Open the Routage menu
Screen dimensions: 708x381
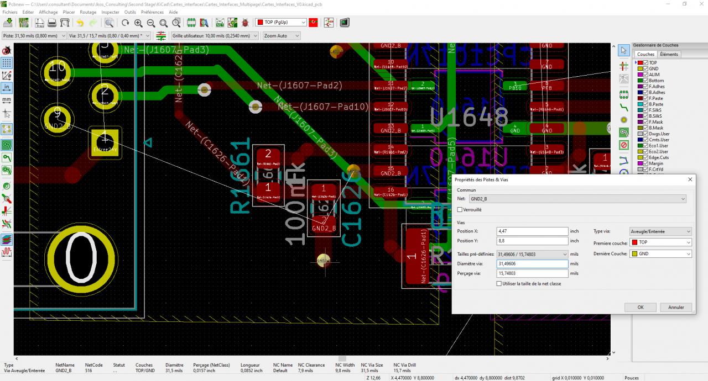(88, 12)
